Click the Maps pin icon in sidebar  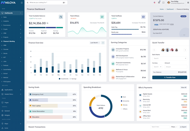tap(2, 124)
